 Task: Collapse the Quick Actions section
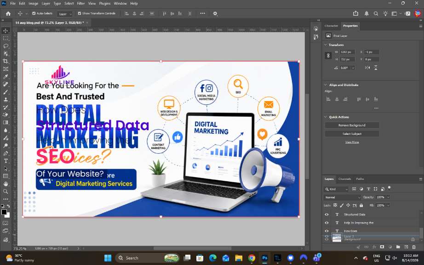(326, 117)
